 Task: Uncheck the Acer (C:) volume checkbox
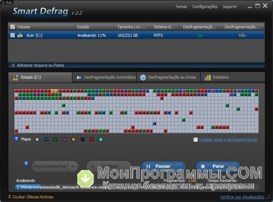click(13, 35)
